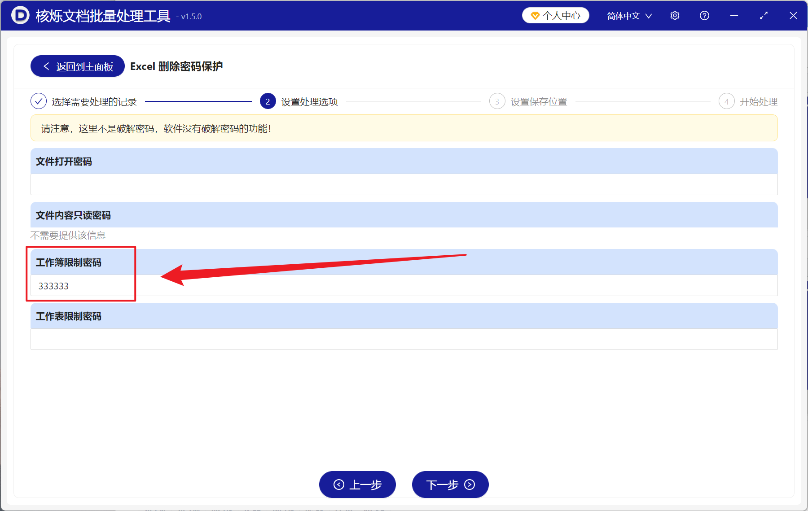The width and height of the screenshot is (808, 511).
Task: Click the help question mark icon
Action: (x=704, y=15)
